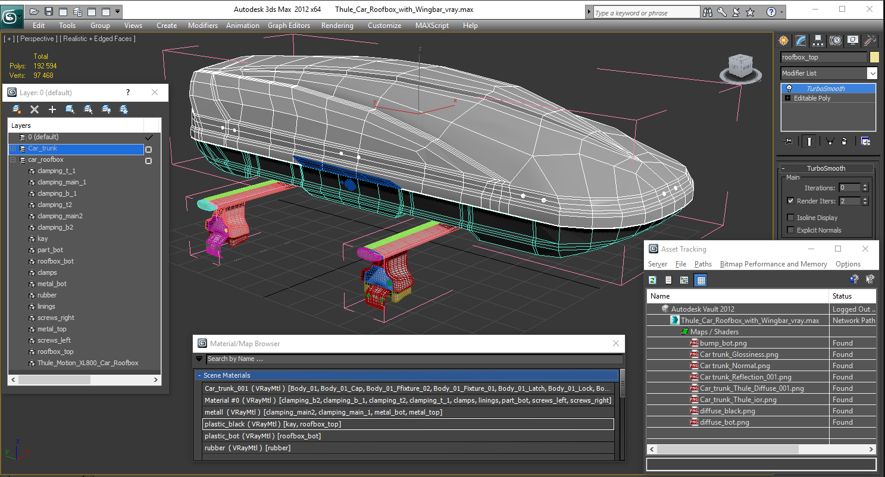Open the Modifier List dropdown

[x=872, y=73]
